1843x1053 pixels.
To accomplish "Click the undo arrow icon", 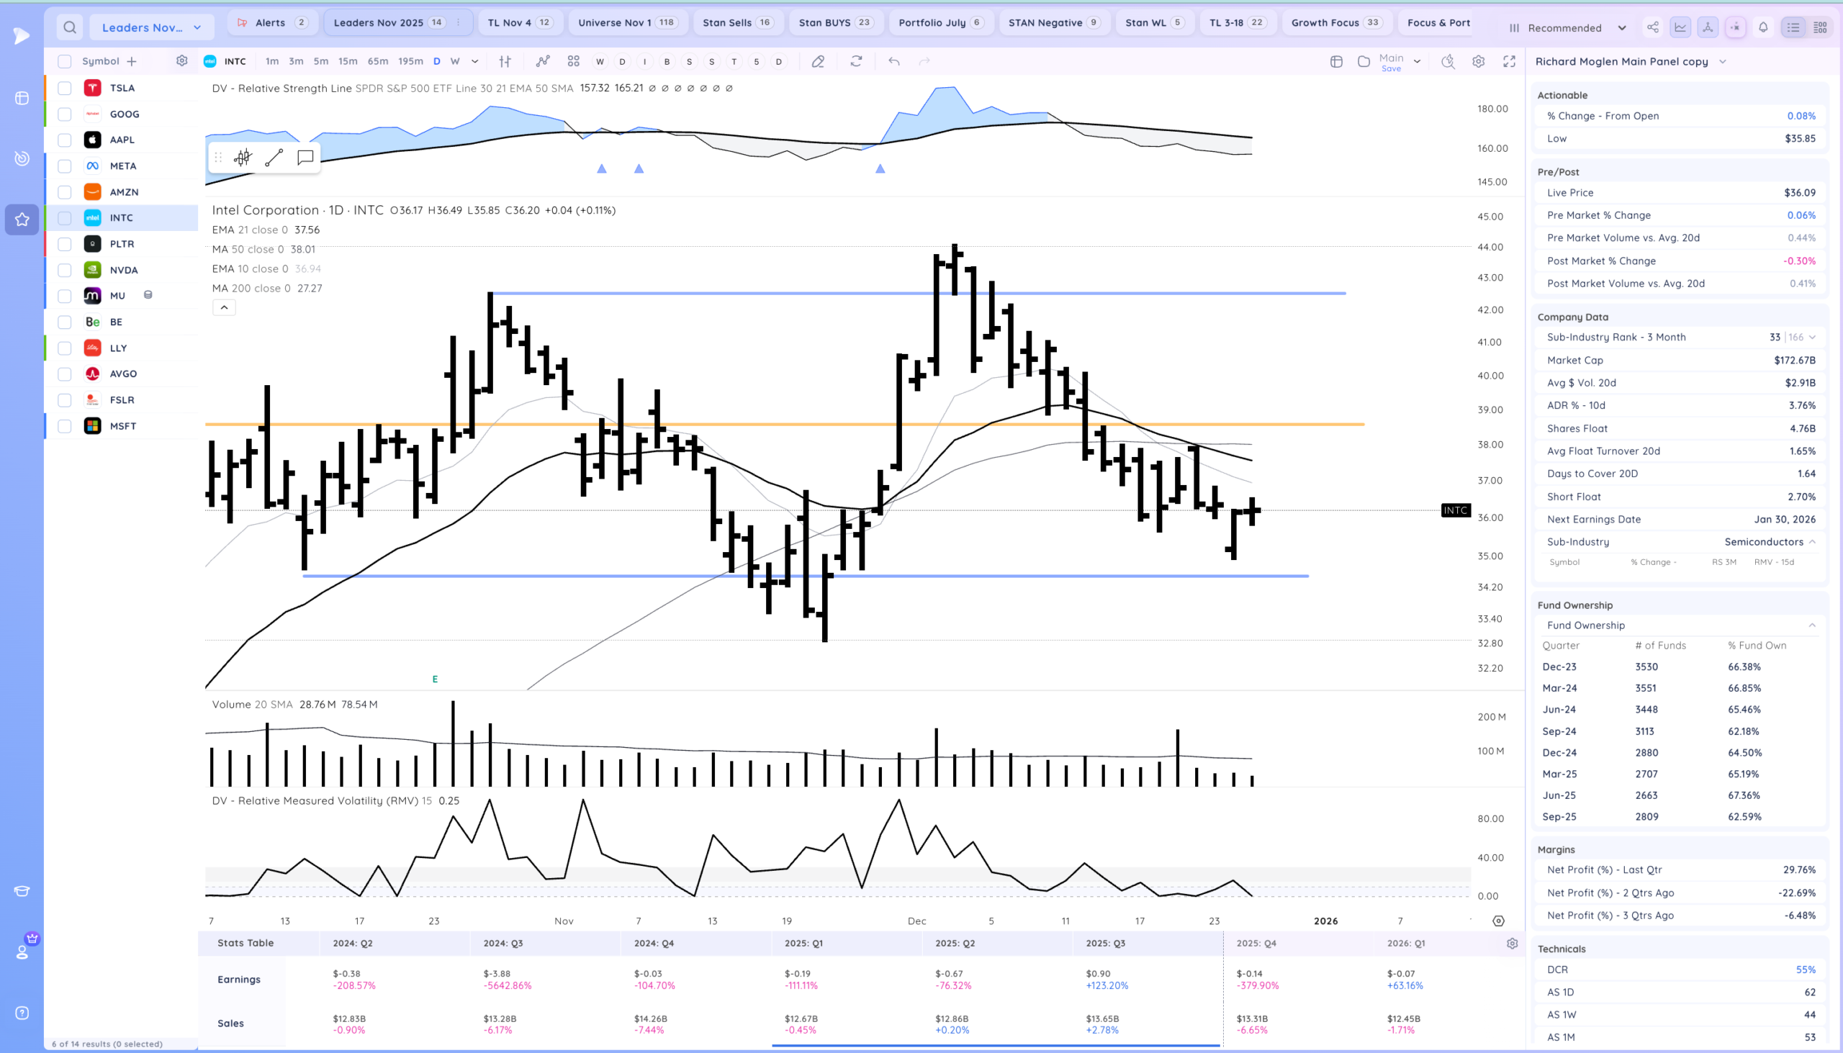I will 894,61.
